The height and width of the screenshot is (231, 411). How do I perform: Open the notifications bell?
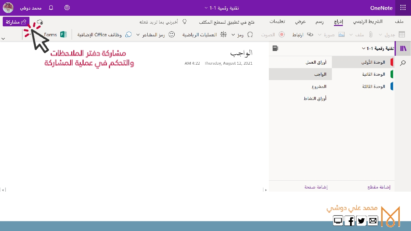[51, 8]
